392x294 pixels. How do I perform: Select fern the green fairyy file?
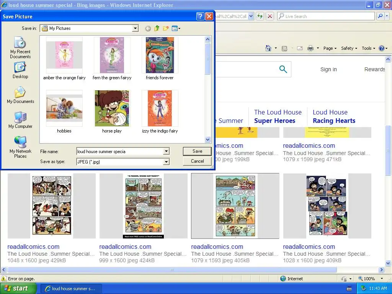click(x=112, y=59)
